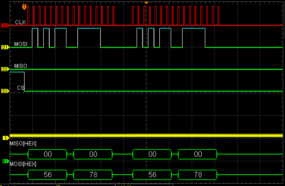Click the yellow channel 1 analog trace
The width and height of the screenshot is (285, 186).
[x=146, y=135]
